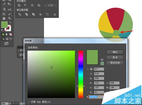The width and height of the screenshot is (142, 105).
Task: Select the Artboard tool
Action: [4, 14]
